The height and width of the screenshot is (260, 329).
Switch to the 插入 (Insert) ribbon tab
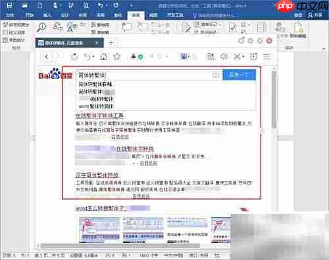tap(47, 15)
